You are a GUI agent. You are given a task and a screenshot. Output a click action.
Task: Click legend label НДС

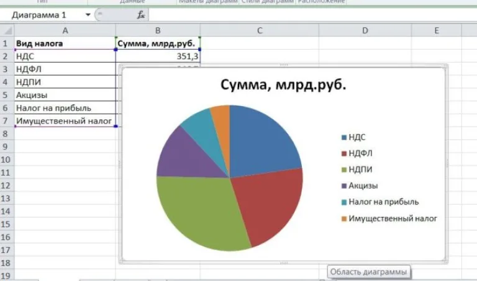pyautogui.click(x=357, y=137)
